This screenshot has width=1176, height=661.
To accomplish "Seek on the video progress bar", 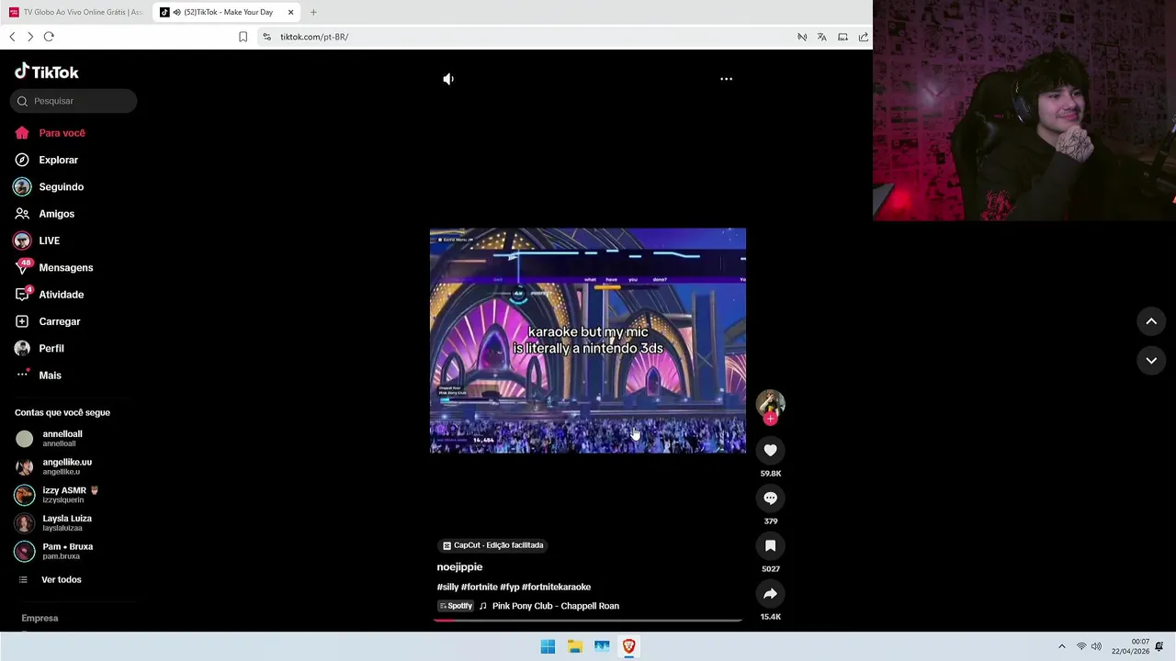I will click(x=588, y=621).
